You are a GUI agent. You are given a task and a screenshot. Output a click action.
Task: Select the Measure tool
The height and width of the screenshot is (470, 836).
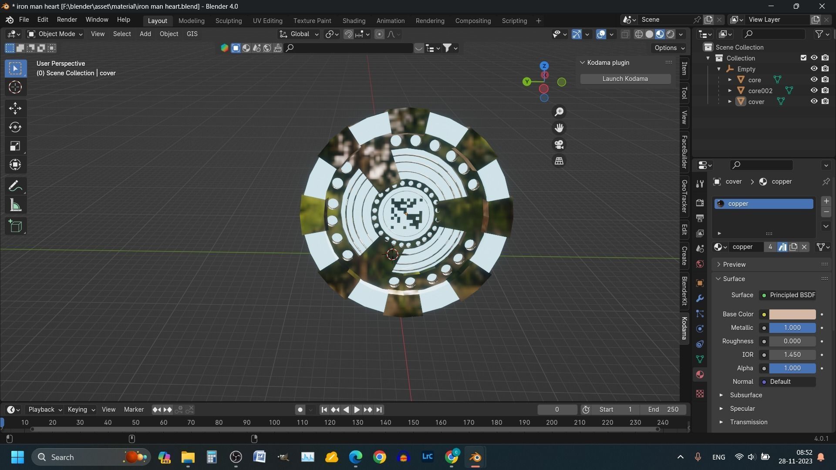point(15,205)
